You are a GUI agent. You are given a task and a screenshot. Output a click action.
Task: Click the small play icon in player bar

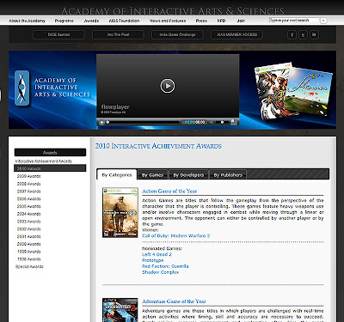[x=101, y=122]
